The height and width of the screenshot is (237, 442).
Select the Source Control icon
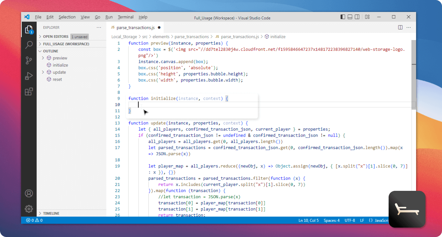[x=29, y=60]
